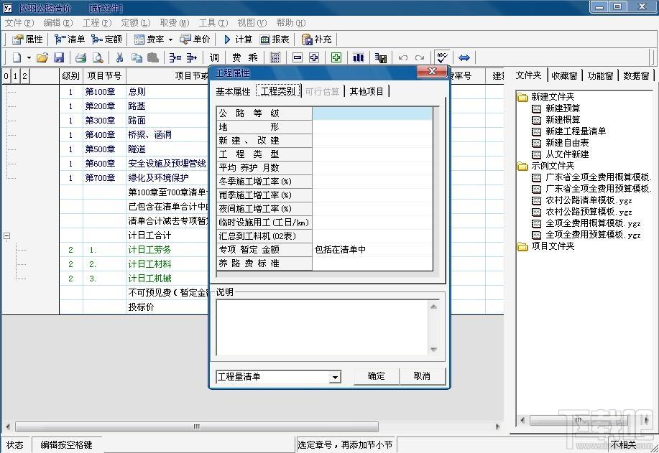
Task: Close the 工程属性 dialog
Action: [x=432, y=71]
